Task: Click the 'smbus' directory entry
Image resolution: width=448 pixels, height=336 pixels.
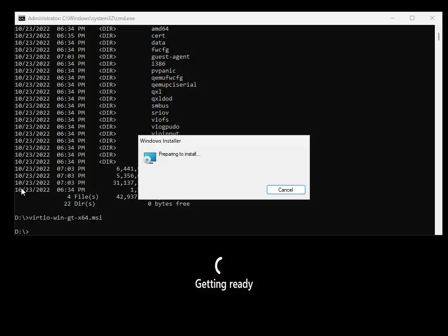Action: 160,106
